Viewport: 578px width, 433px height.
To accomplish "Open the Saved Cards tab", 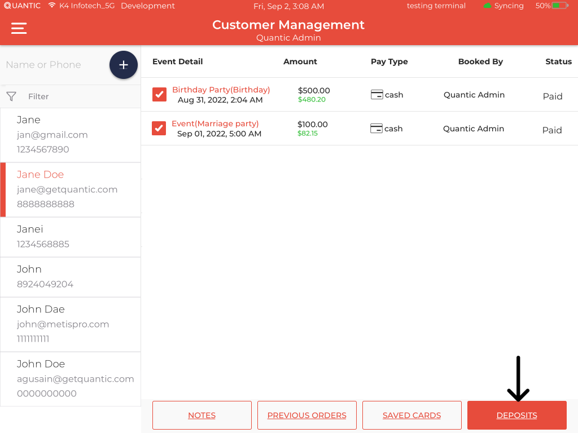I will pyautogui.click(x=411, y=416).
